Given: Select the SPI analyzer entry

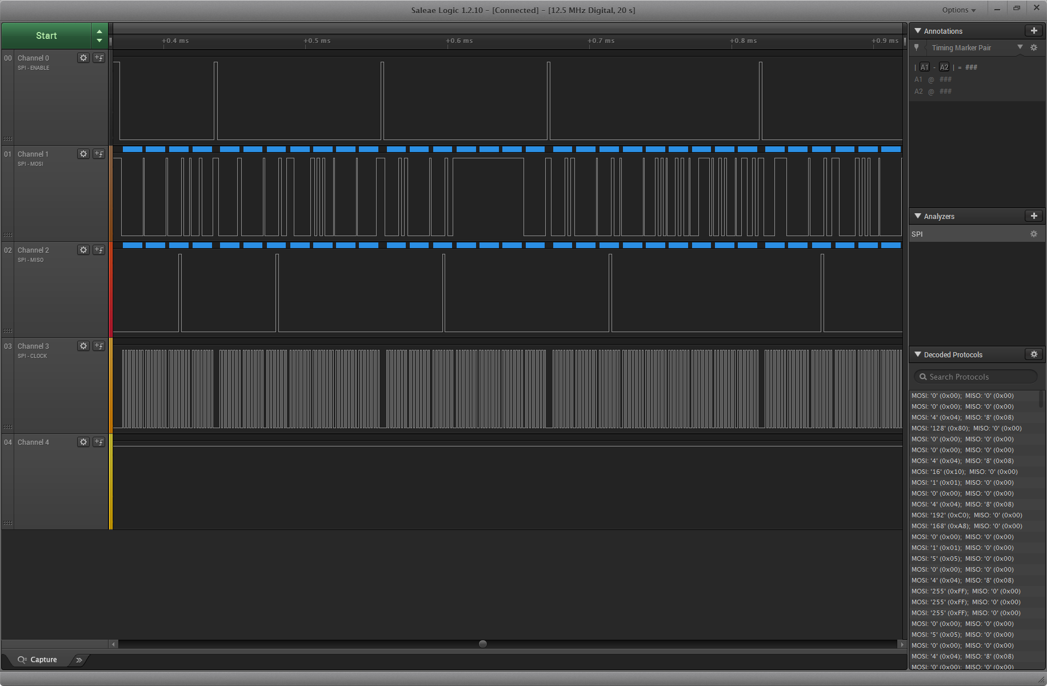Looking at the screenshot, I should [977, 234].
